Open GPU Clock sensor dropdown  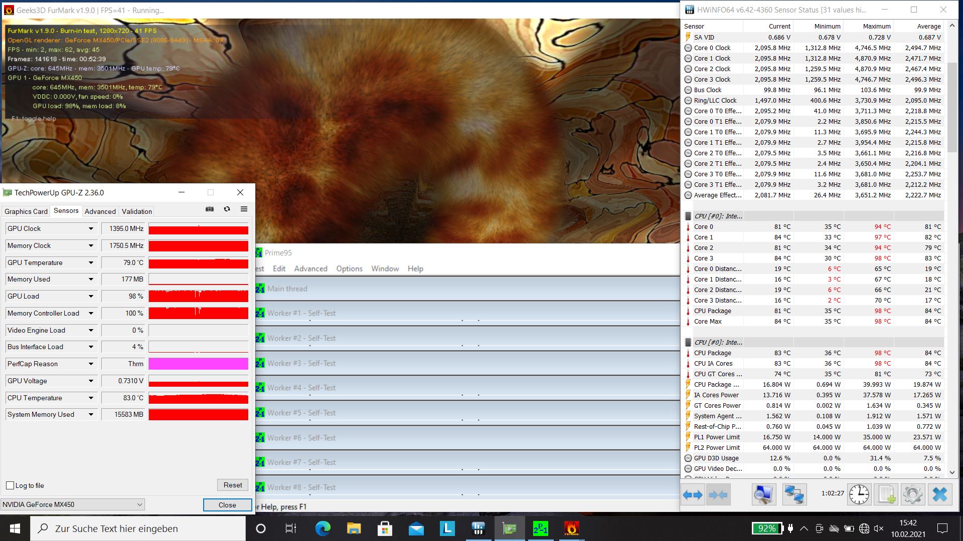(x=91, y=229)
